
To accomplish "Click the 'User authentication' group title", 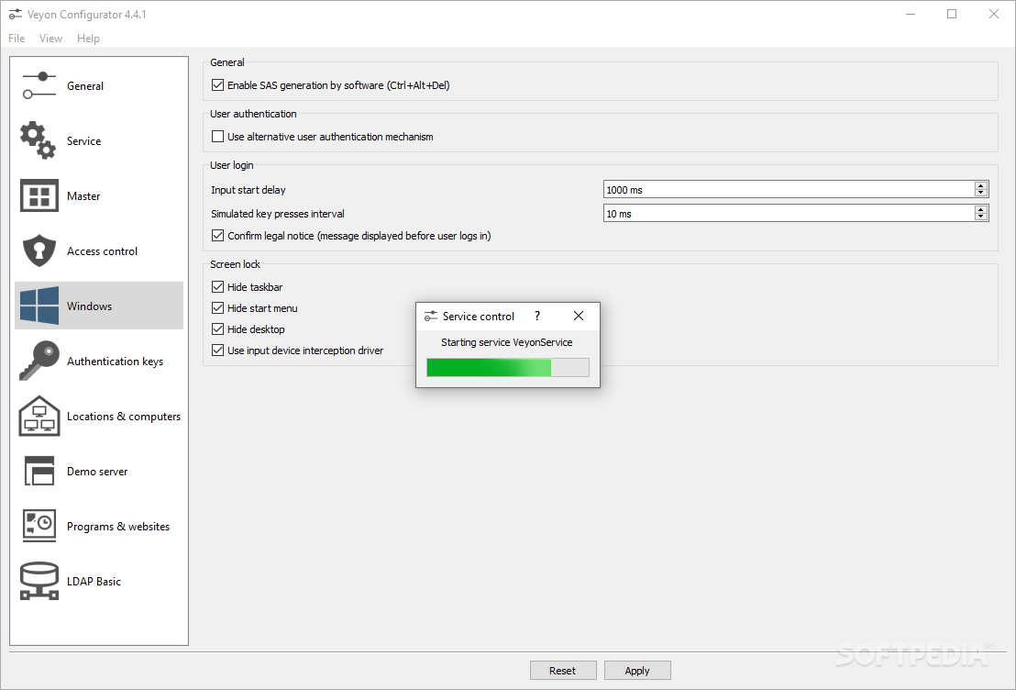I will [253, 114].
